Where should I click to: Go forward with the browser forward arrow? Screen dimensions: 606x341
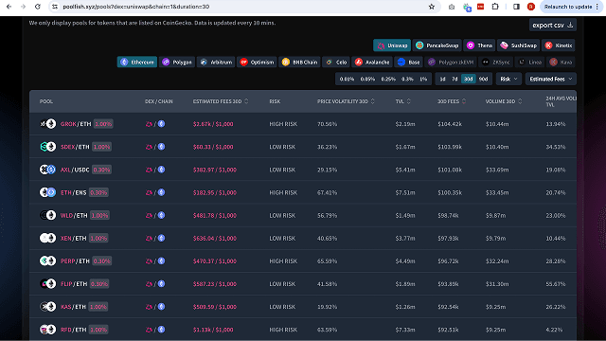tap(23, 7)
